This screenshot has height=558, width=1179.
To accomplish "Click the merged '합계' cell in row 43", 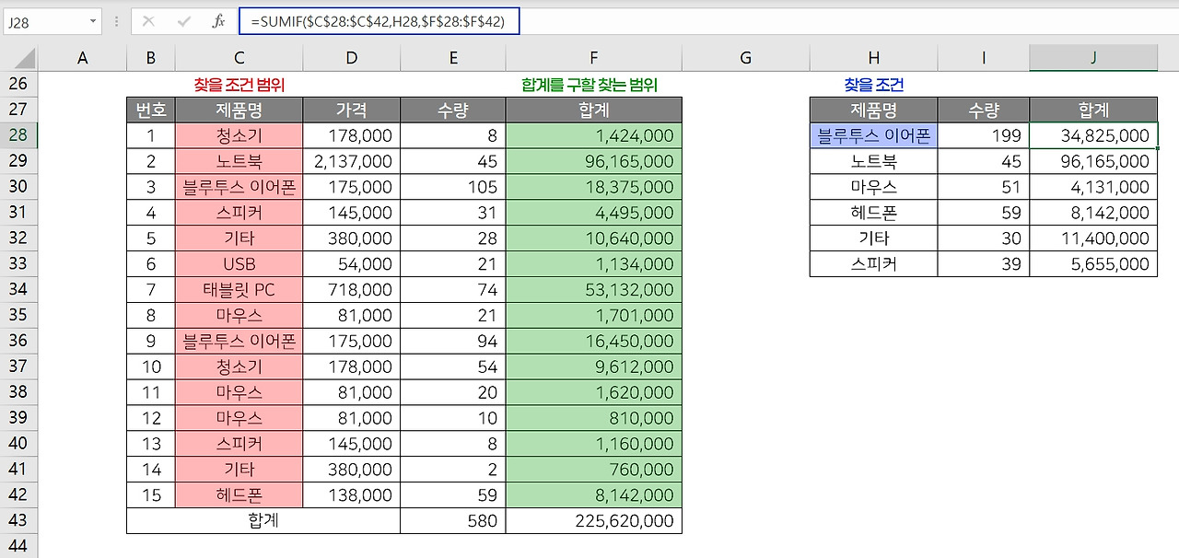I will tap(263, 521).
